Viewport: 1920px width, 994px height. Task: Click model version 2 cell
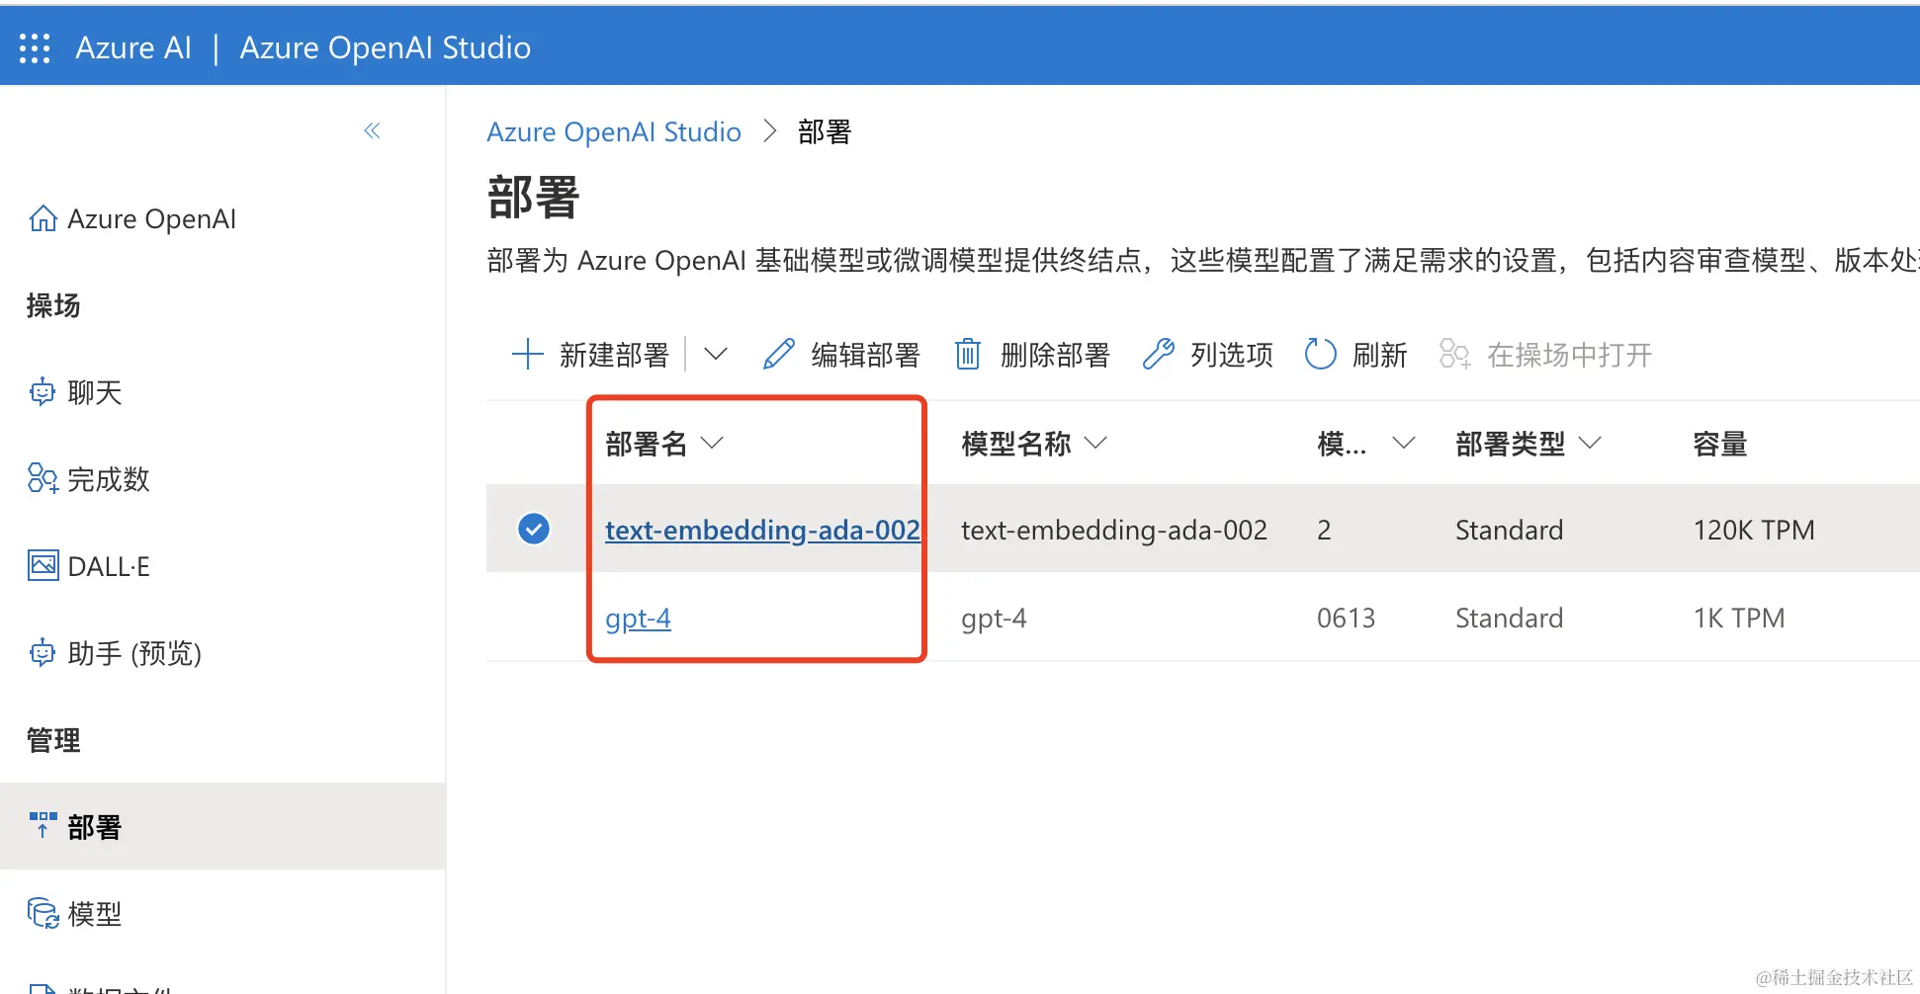pyautogui.click(x=1324, y=530)
